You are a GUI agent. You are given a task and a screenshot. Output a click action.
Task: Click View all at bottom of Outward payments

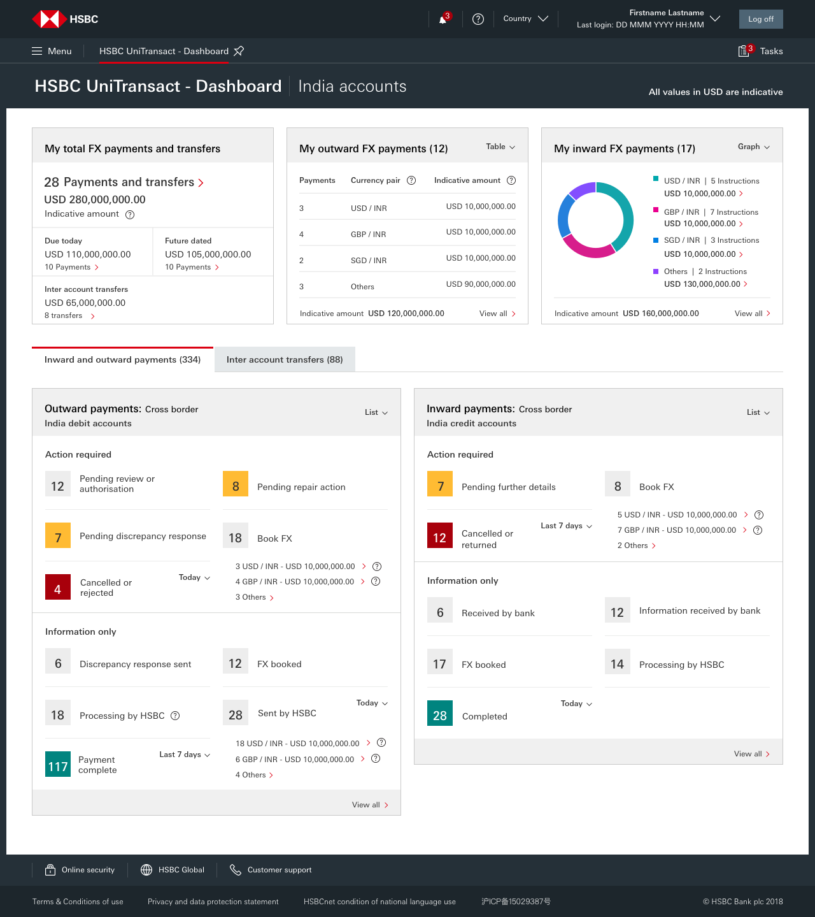tap(370, 805)
